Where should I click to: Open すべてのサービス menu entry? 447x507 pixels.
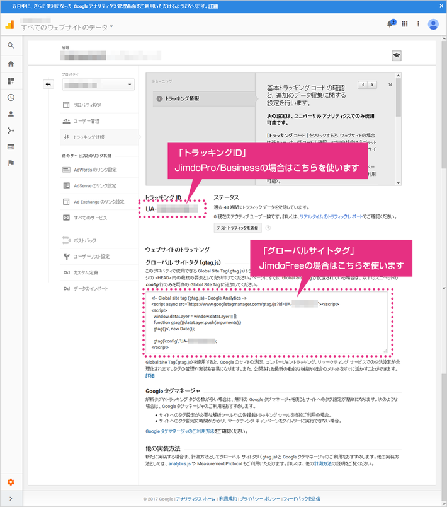coord(99,218)
